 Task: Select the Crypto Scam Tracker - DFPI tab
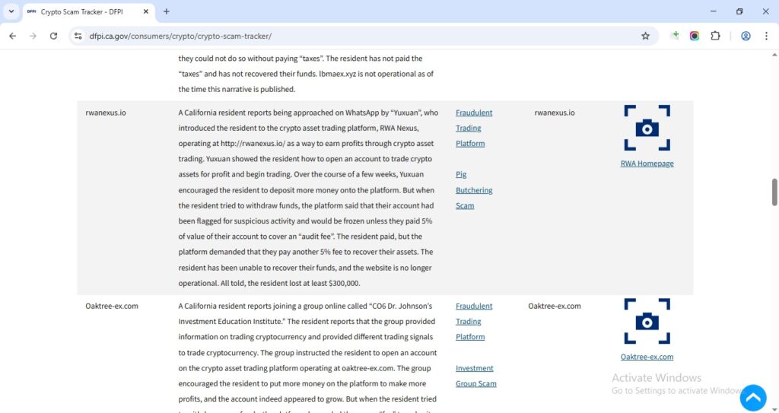coord(88,11)
